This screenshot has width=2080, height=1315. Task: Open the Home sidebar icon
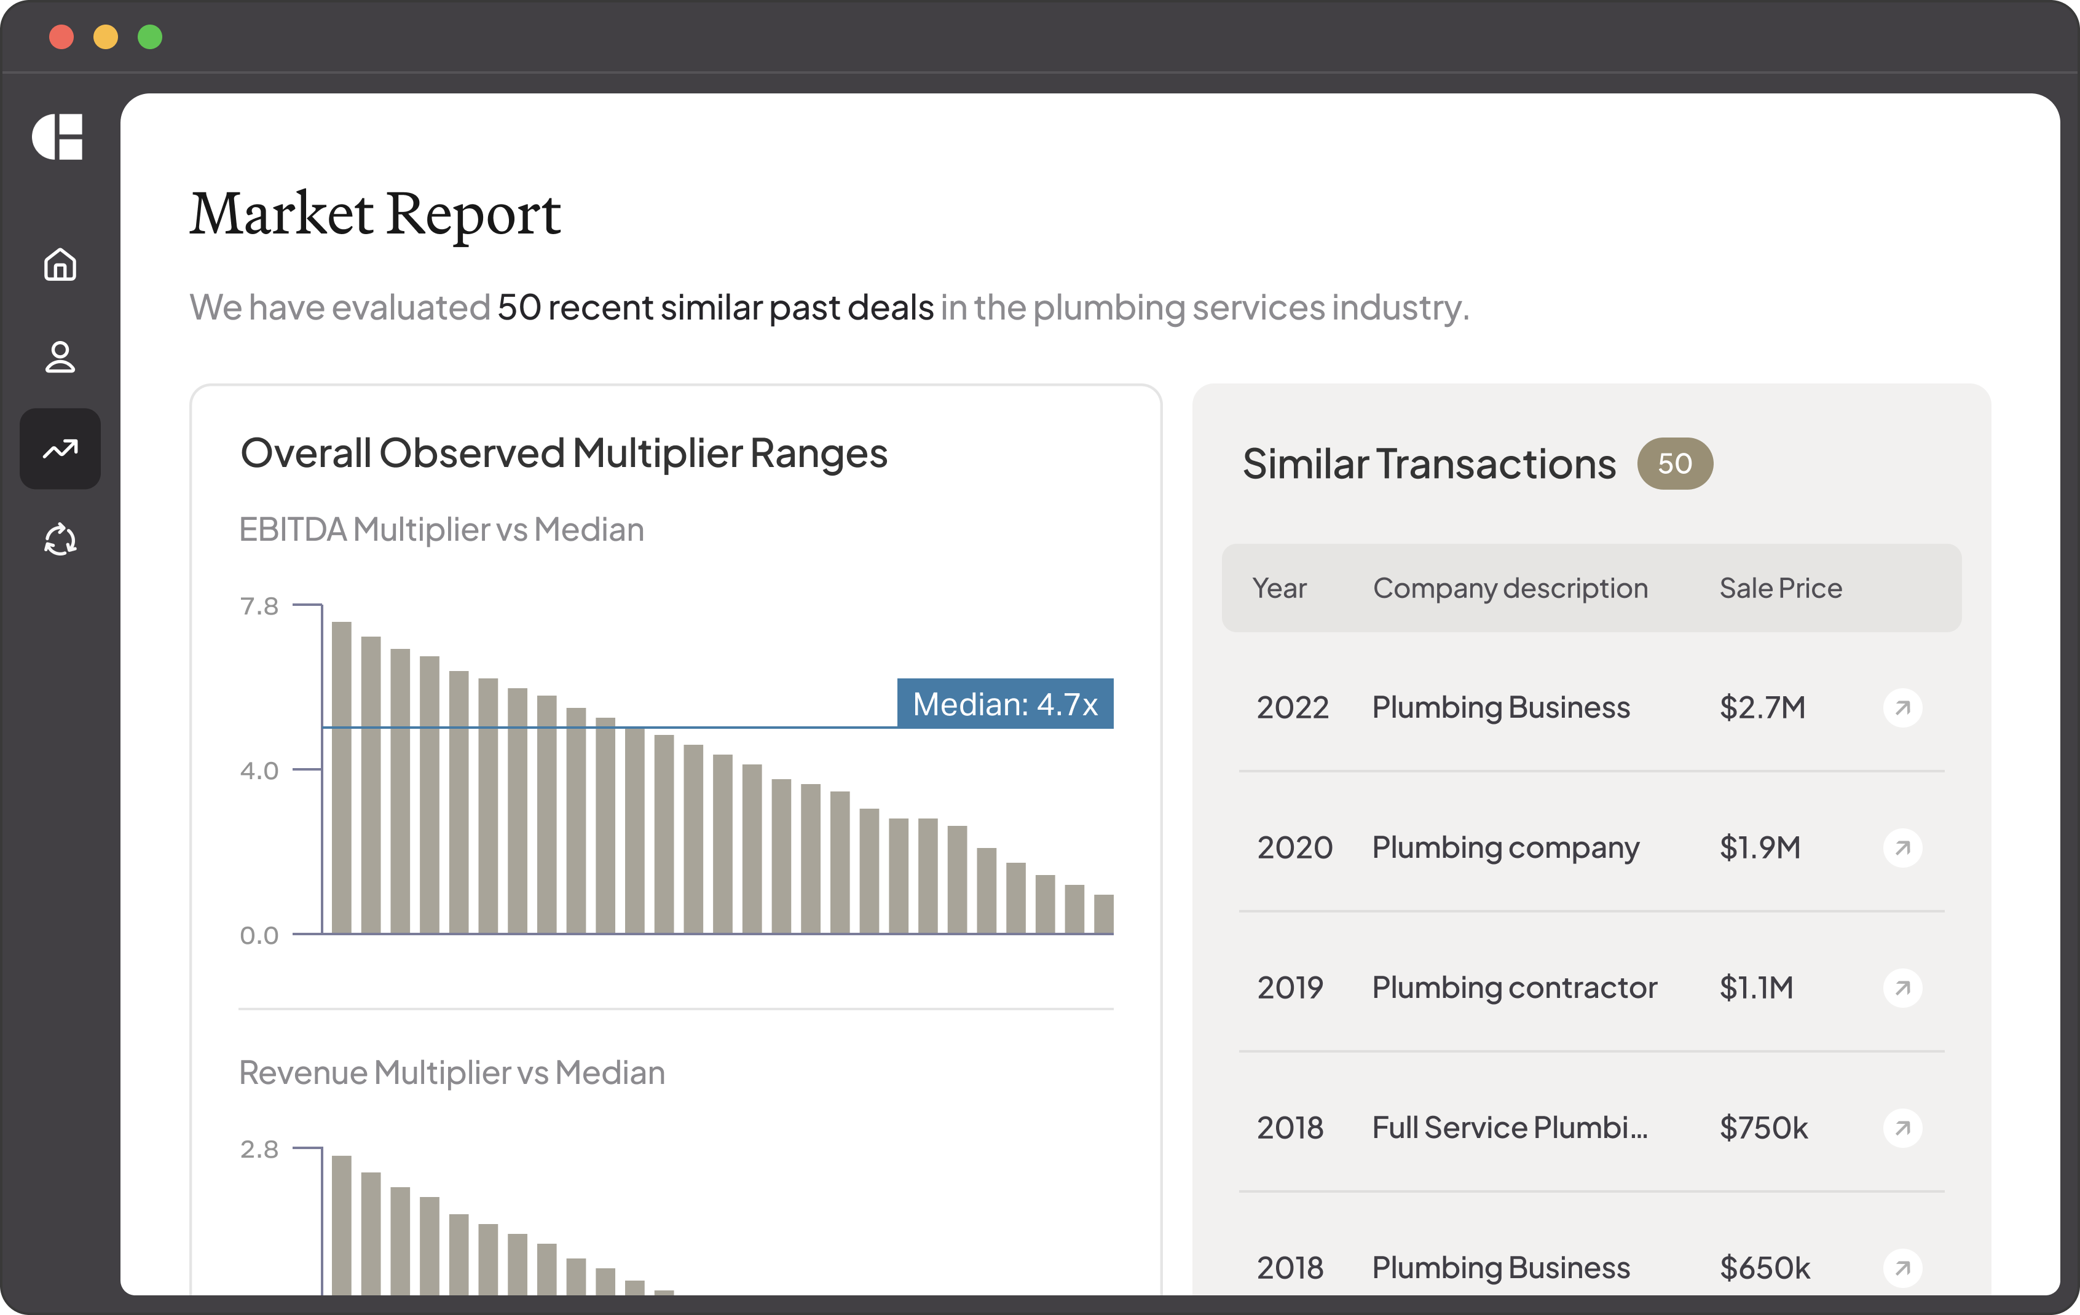60,264
